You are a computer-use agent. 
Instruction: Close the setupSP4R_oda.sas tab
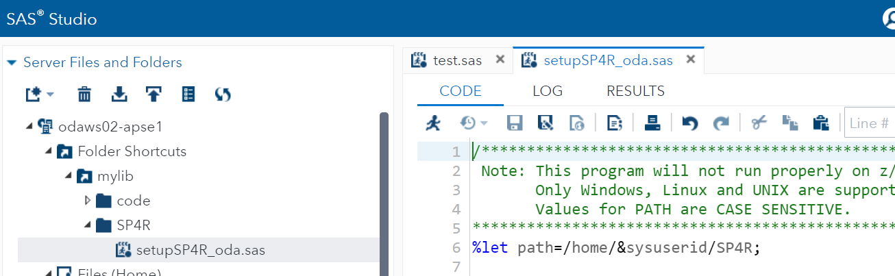pos(691,60)
